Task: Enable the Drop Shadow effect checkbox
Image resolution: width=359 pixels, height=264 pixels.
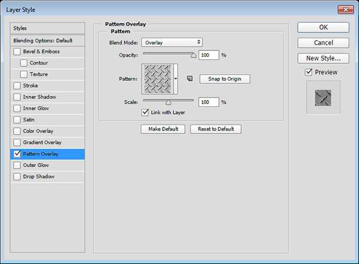Action: (x=17, y=177)
